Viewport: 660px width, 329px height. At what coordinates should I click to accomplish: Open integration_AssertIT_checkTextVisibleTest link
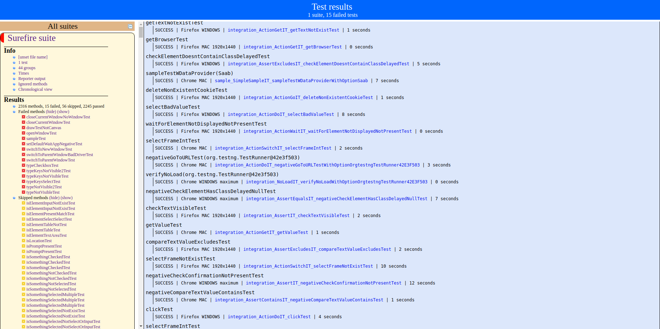pyautogui.click(x=296, y=216)
